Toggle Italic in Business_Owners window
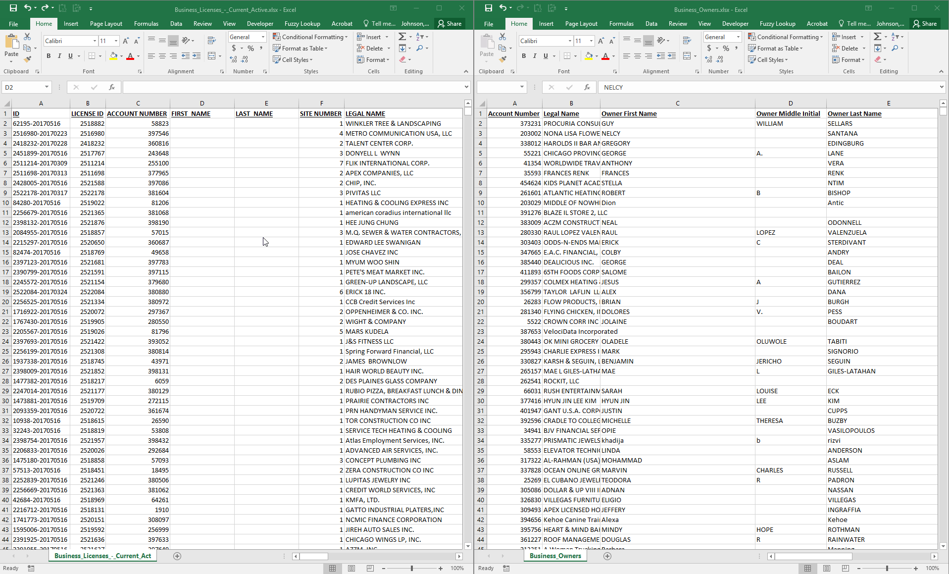Image resolution: width=949 pixels, height=574 pixels. (x=535, y=56)
